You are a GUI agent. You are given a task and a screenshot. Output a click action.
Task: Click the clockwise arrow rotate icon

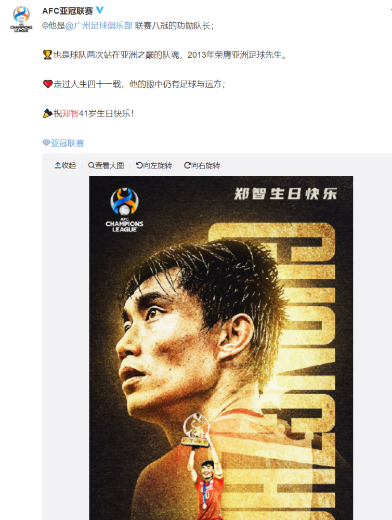[187, 165]
